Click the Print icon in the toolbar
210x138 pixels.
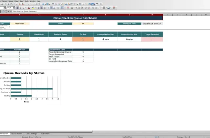click(x=2, y=4)
